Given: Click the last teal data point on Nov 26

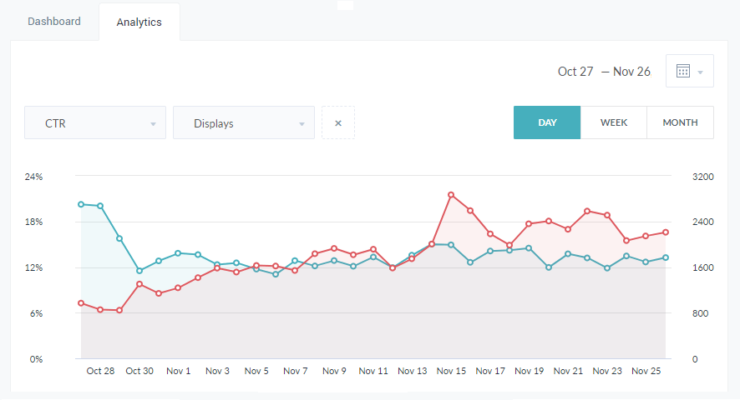Looking at the screenshot, I should tap(666, 257).
